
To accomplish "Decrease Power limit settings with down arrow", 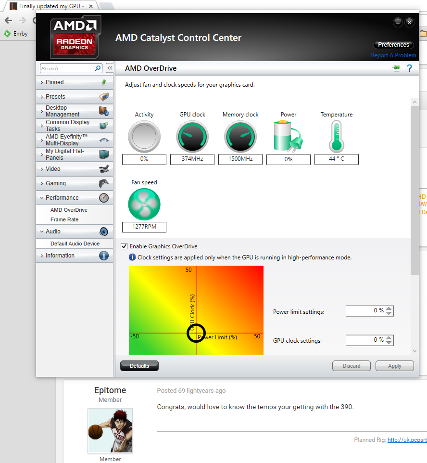I will pos(389,313).
